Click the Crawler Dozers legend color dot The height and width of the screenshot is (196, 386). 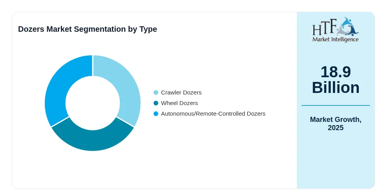(x=156, y=93)
